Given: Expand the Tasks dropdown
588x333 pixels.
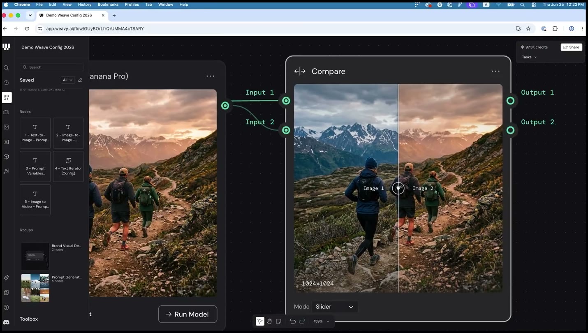Looking at the screenshot, I should tap(529, 57).
